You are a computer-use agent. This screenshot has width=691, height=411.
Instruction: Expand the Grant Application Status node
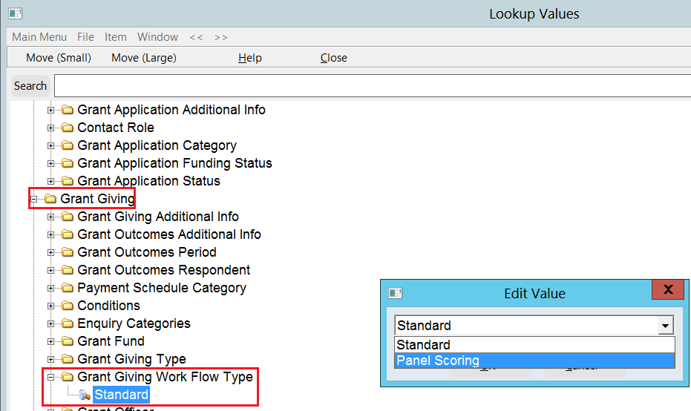coord(50,181)
